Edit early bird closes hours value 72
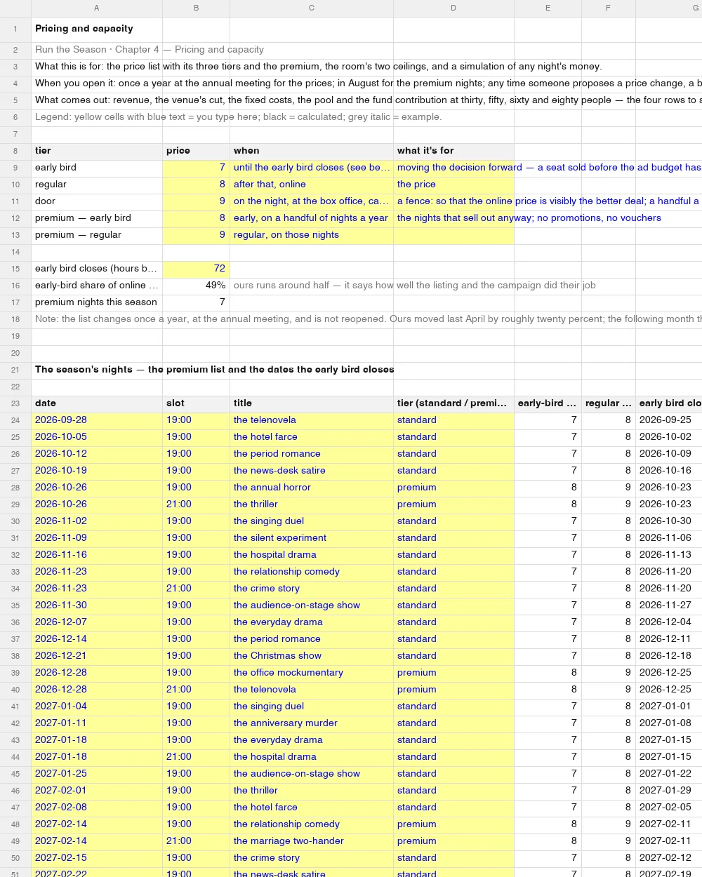702x877 pixels. pyautogui.click(x=197, y=269)
